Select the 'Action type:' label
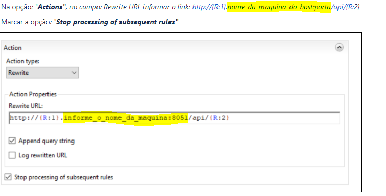 click(22, 61)
